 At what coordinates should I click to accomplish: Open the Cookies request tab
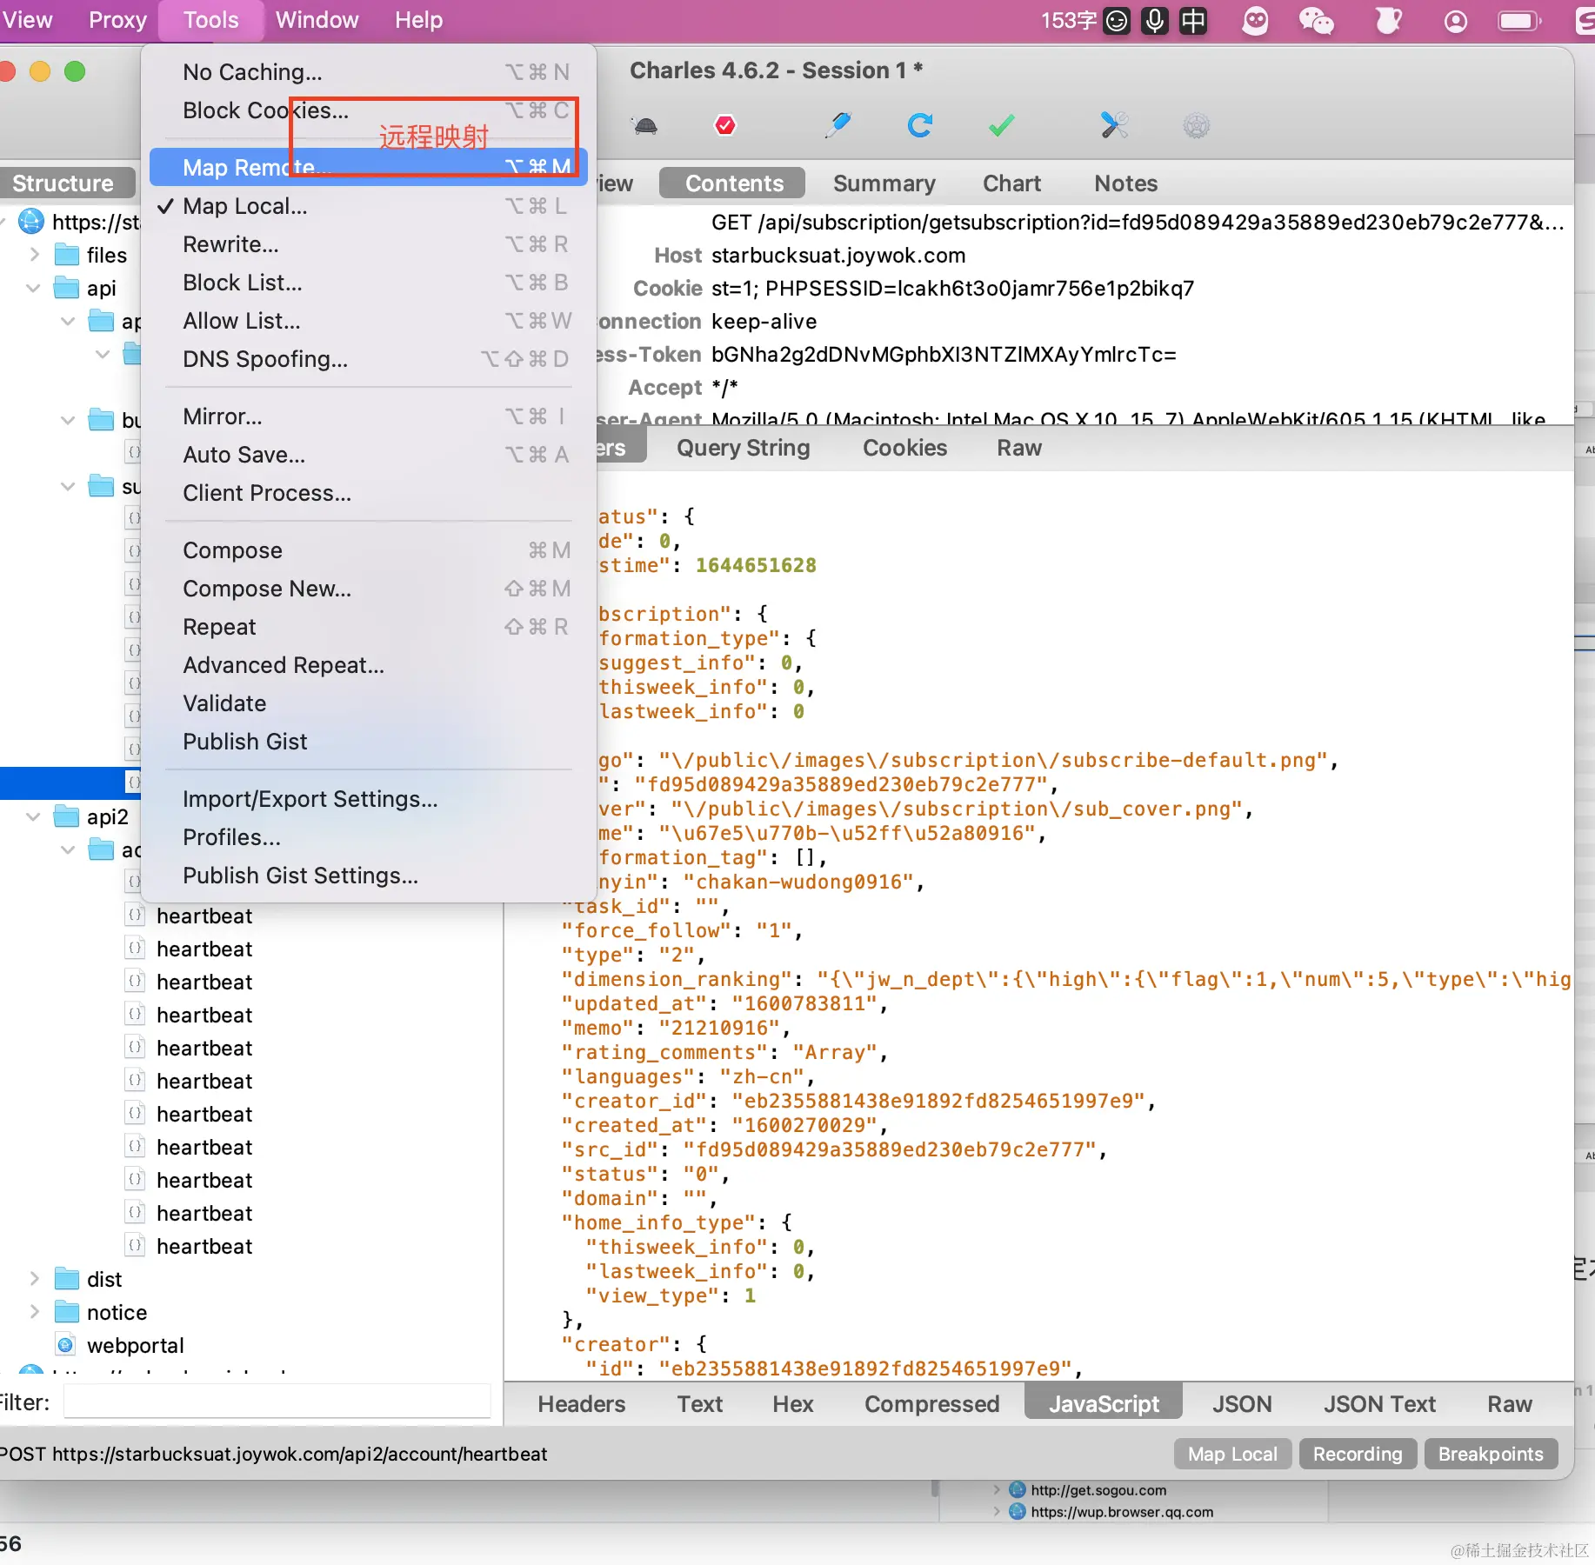click(904, 448)
